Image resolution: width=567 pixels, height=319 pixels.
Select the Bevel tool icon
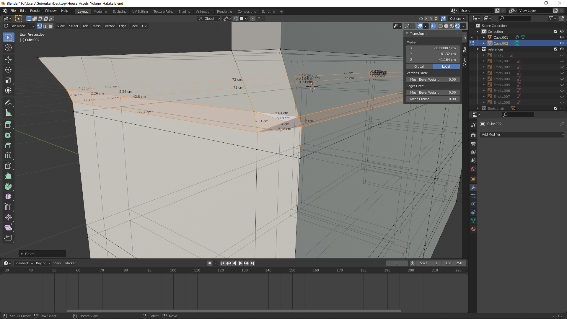tap(8, 145)
